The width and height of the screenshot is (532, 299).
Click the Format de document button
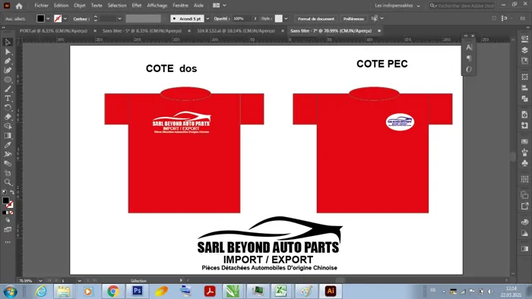[316, 19]
